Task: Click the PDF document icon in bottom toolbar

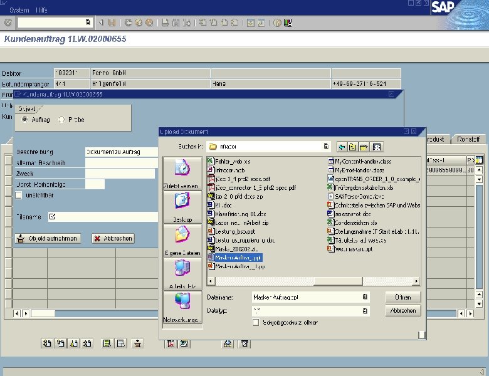Action: (x=171, y=343)
